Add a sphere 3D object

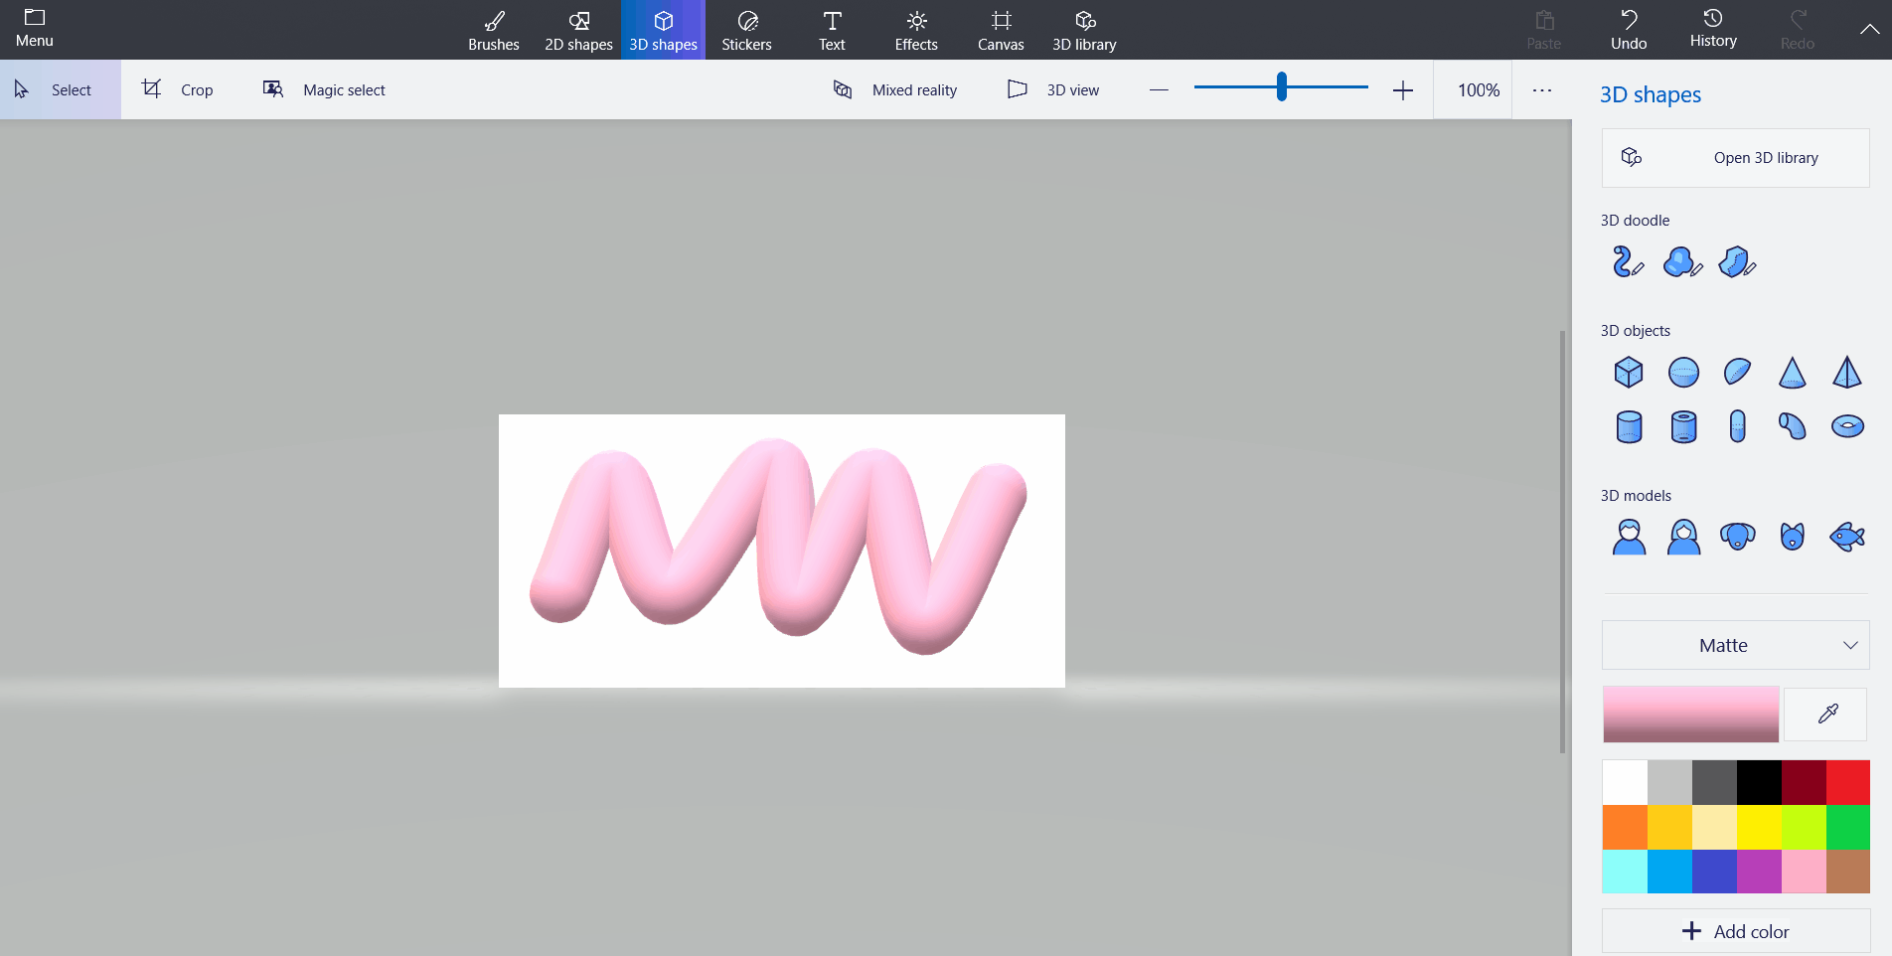[1683, 373]
